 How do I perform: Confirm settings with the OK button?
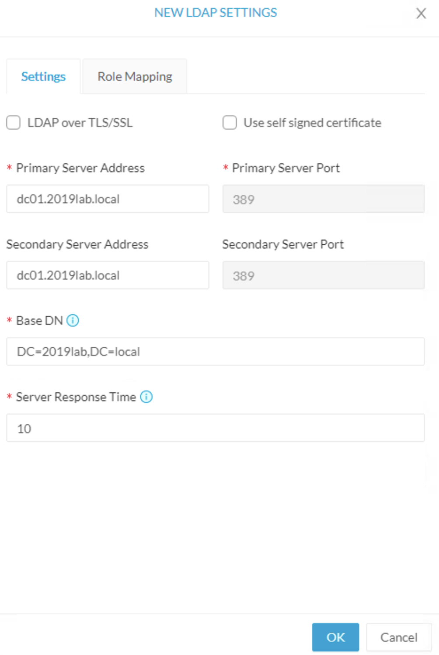pyautogui.click(x=335, y=637)
